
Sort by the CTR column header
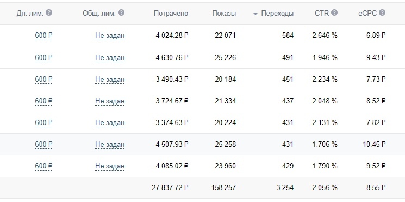click(x=322, y=14)
